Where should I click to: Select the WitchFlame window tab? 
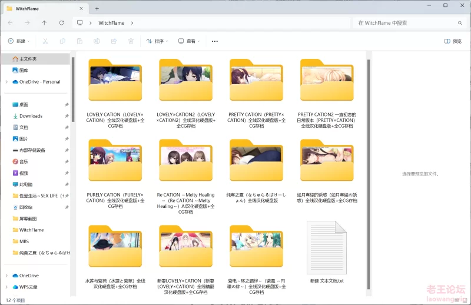pyautogui.click(x=45, y=9)
